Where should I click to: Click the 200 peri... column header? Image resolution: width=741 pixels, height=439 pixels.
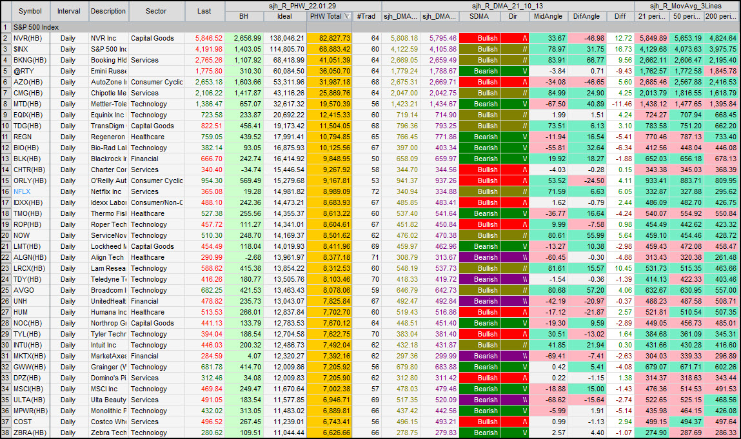(x=721, y=17)
